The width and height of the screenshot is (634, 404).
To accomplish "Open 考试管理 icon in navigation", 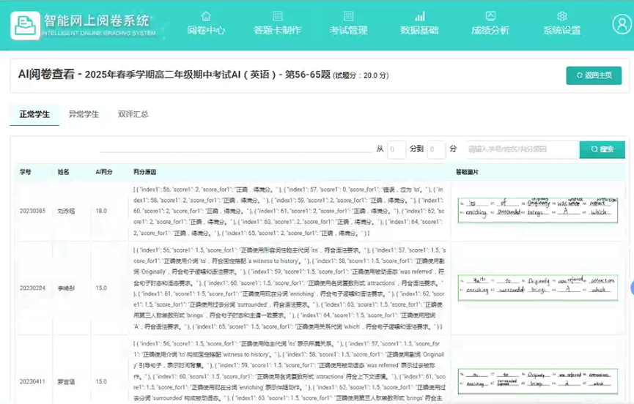I will pos(348,16).
